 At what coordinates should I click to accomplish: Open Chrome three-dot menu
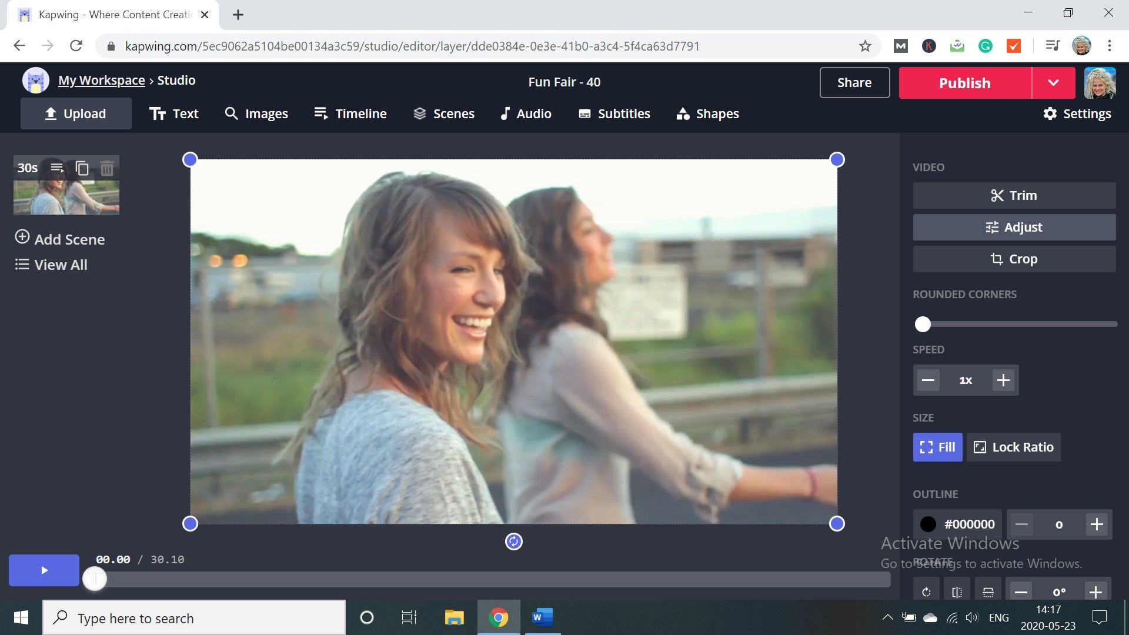tap(1109, 46)
